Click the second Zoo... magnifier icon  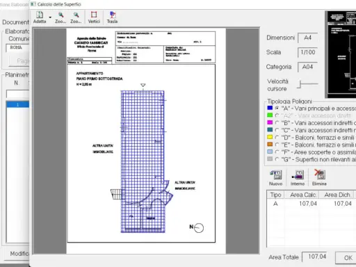tap(76, 15)
